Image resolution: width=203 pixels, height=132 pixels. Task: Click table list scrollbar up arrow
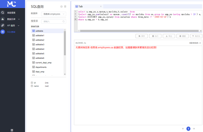(x=65, y=30)
